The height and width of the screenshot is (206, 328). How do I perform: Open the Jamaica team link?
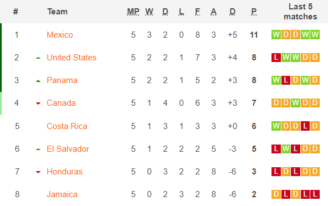(62, 194)
